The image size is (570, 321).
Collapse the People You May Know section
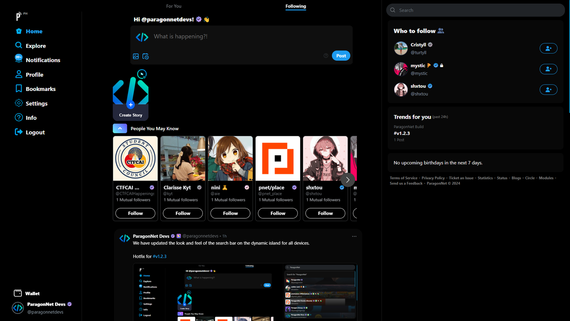pos(120,128)
